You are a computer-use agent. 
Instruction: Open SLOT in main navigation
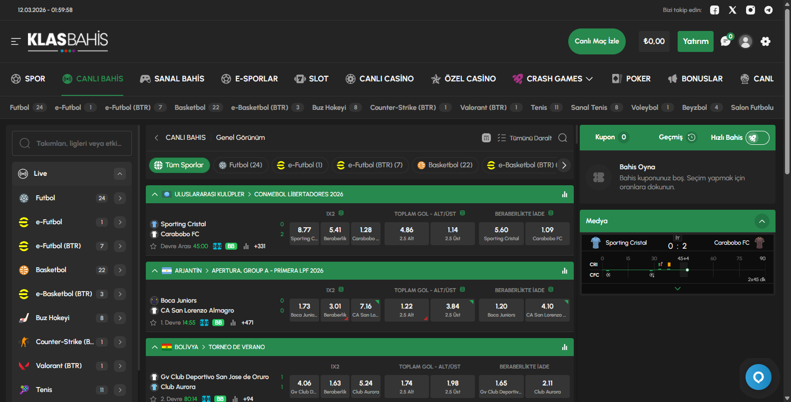pos(312,79)
